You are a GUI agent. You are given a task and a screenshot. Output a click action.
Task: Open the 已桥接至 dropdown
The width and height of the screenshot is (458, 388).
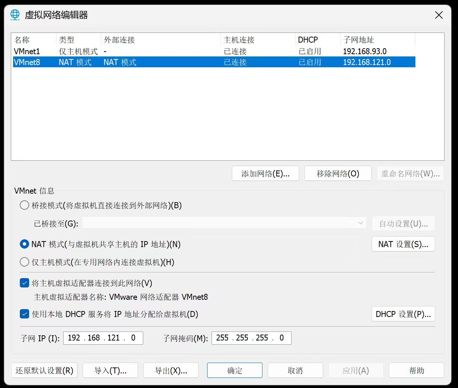coord(224,223)
